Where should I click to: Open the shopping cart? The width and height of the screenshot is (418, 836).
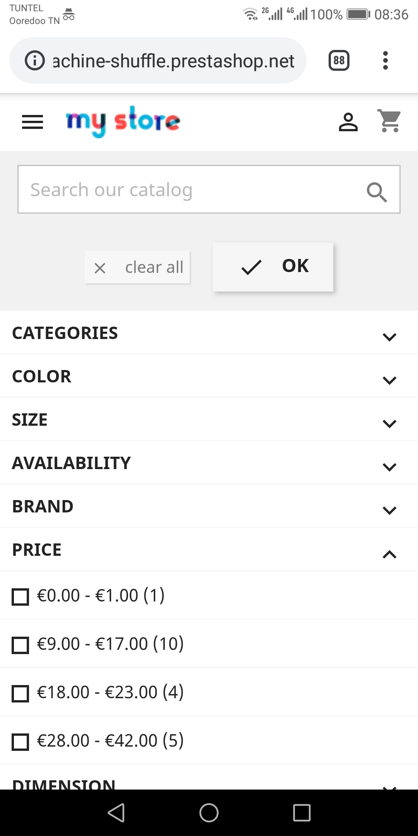[x=389, y=121]
